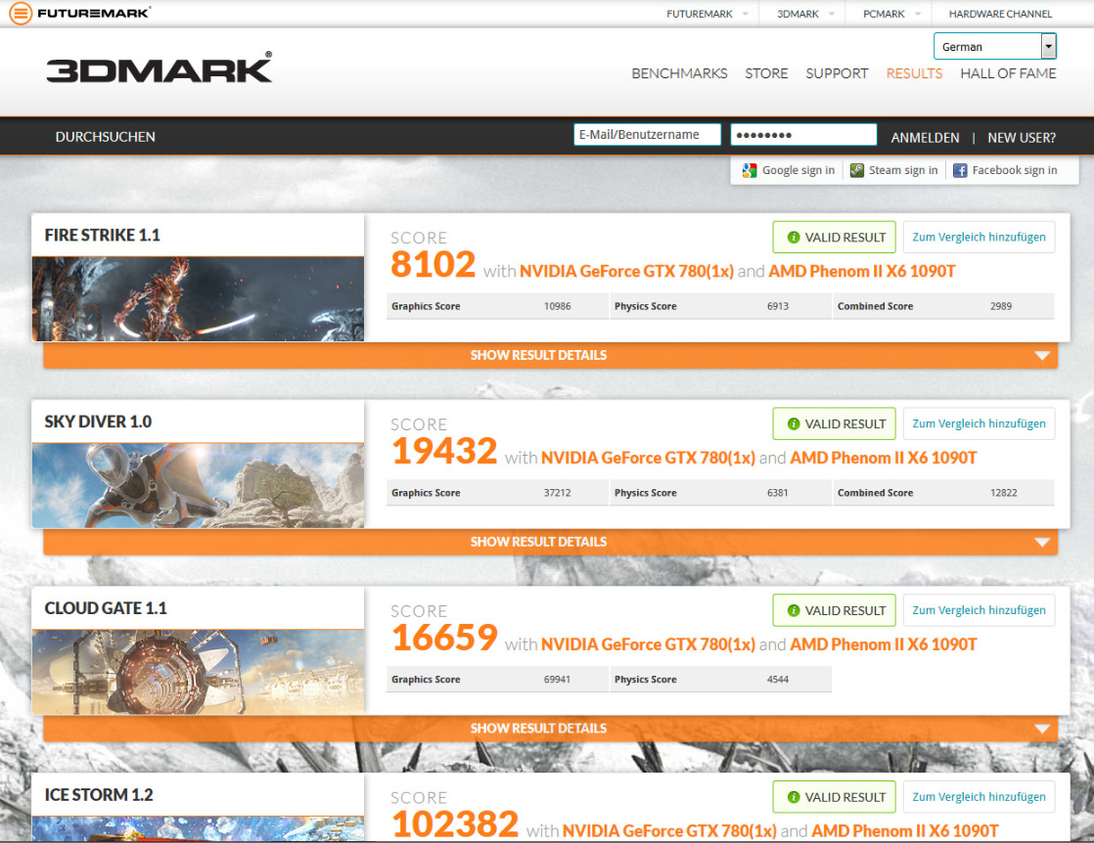Click the Futuremark orange logo icon
The height and width of the screenshot is (843, 1094).
(21, 13)
